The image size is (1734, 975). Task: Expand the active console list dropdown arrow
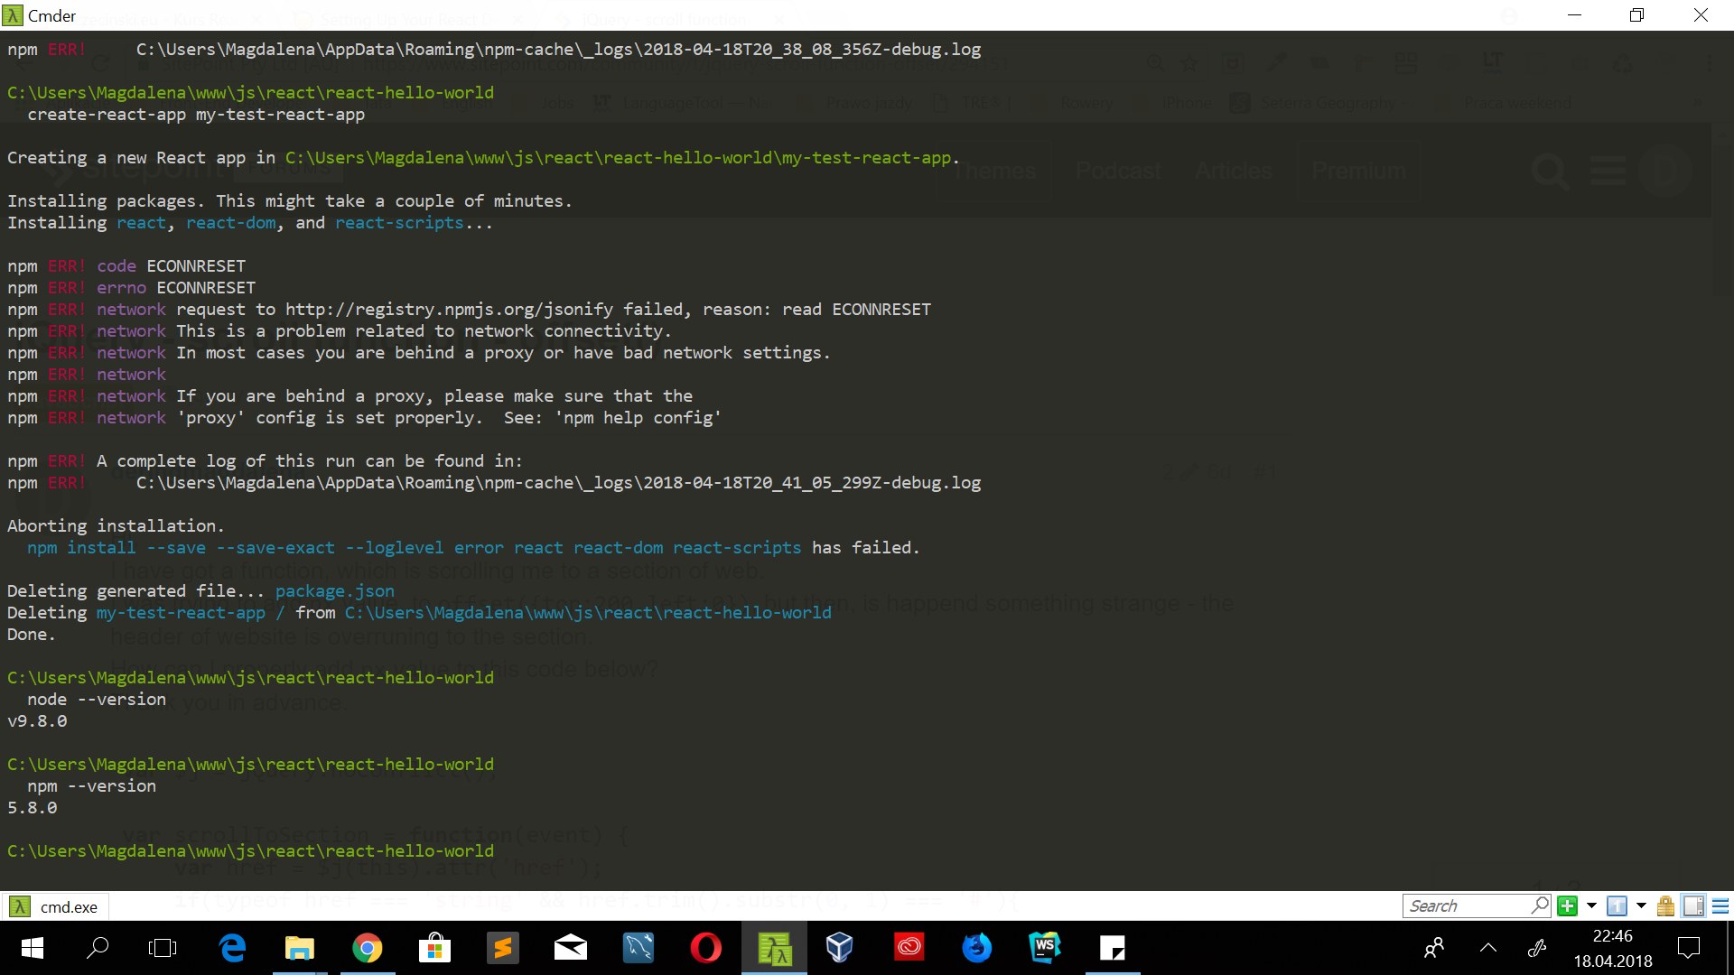click(x=1641, y=905)
